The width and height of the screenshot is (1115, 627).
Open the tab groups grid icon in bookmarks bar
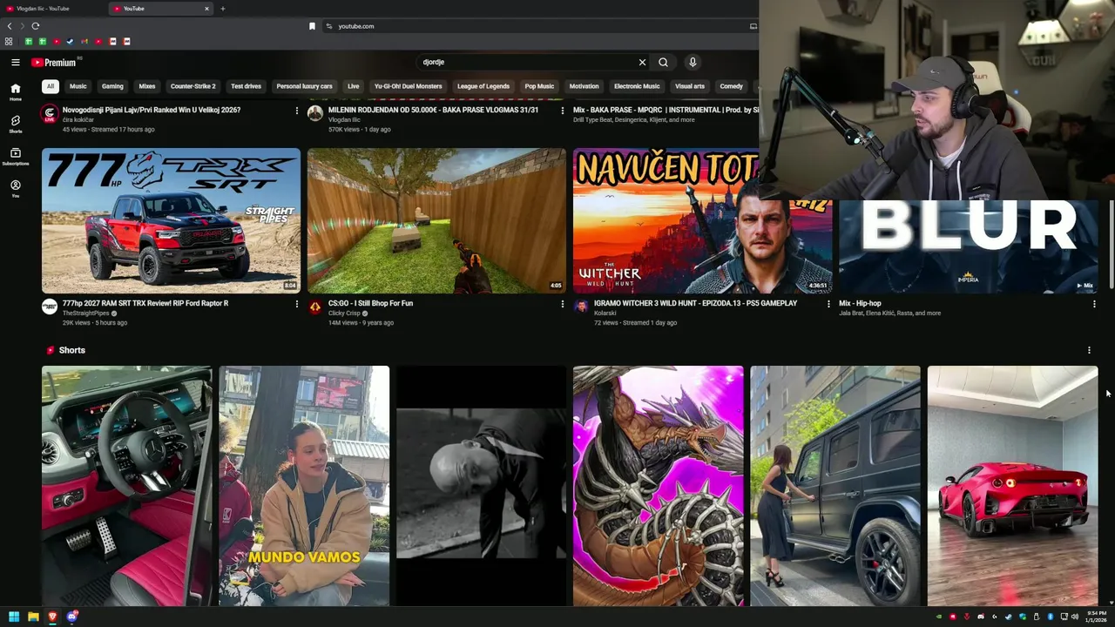click(x=9, y=41)
